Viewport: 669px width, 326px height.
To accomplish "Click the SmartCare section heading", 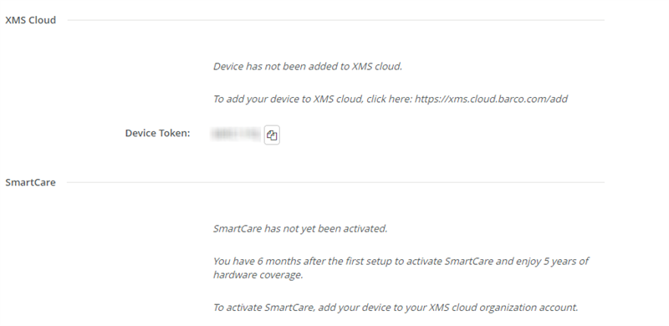I will tap(30, 182).
